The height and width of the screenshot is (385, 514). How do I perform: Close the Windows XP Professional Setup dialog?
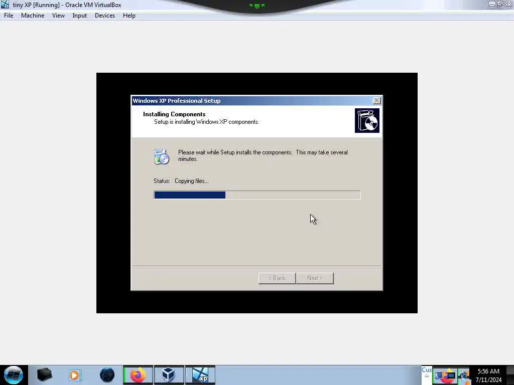376,100
